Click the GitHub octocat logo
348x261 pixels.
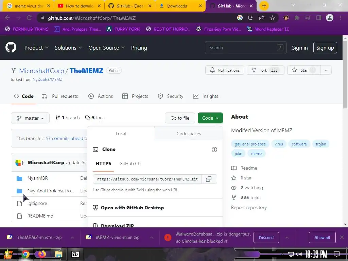coord(11,47)
